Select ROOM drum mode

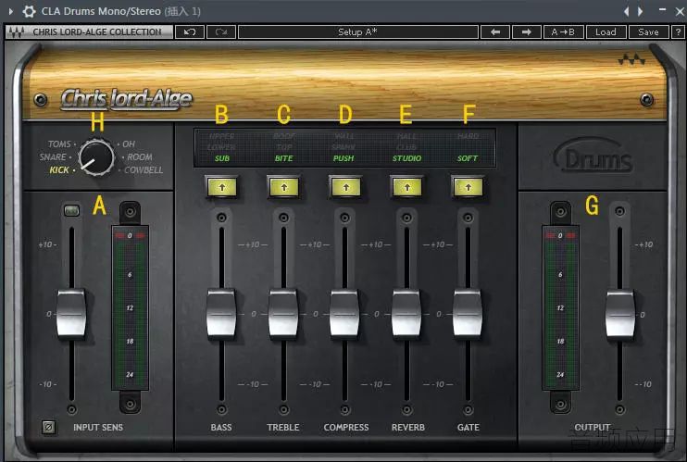[x=140, y=156]
